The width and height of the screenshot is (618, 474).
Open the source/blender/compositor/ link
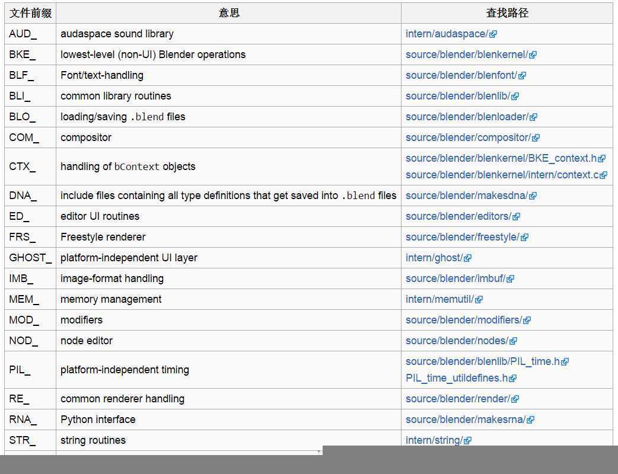click(468, 138)
